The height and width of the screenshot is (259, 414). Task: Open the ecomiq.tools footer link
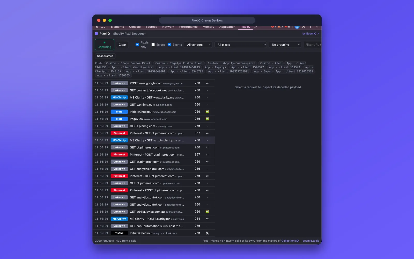(311, 241)
